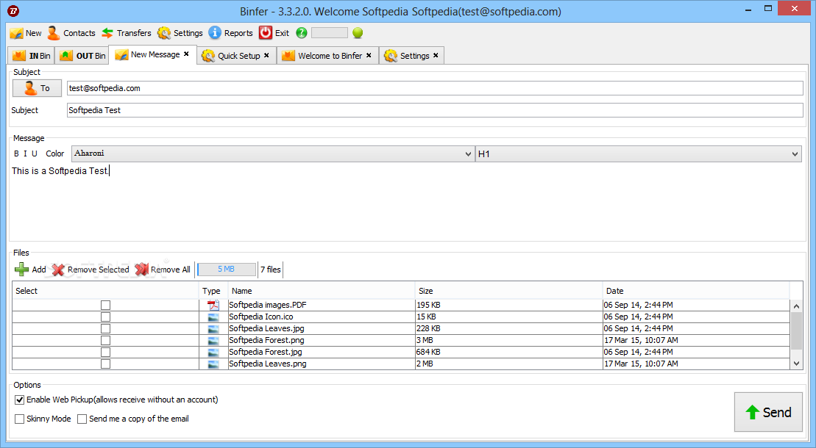Select checkbox for Softpedia images.PDF
This screenshot has height=448, width=816.
point(106,305)
